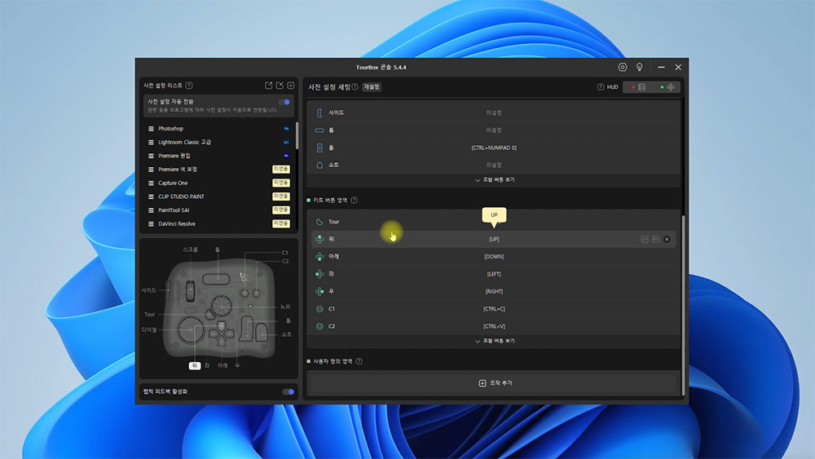
Task: Clear the 위 row binding with X icon
Action: 667,239
